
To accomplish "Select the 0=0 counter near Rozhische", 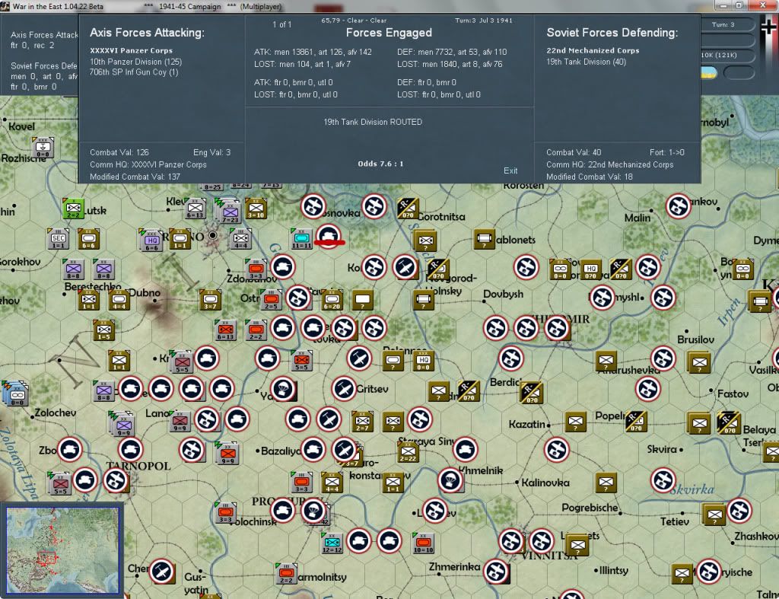I will (x=43, y=148).
